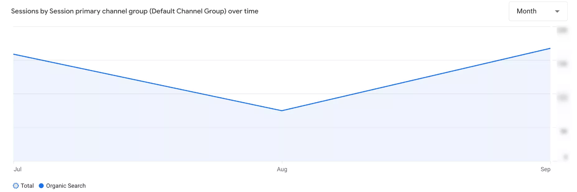This screenshot has width=577, height=192.
Task: Toggle the dotted Total legend icon
Action: (16, 186)
